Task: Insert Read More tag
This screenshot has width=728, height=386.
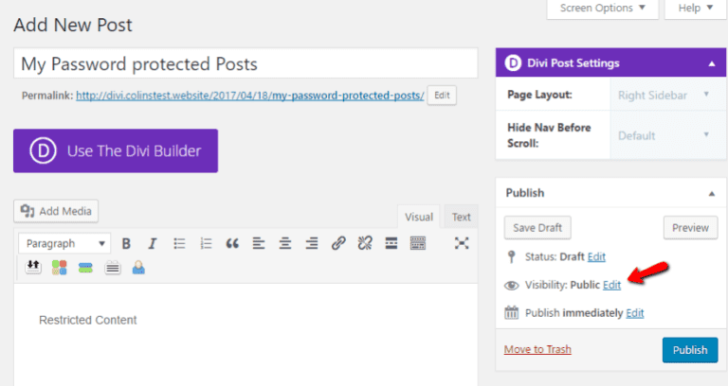Action: pyautogui.click(x=391, y=243)
